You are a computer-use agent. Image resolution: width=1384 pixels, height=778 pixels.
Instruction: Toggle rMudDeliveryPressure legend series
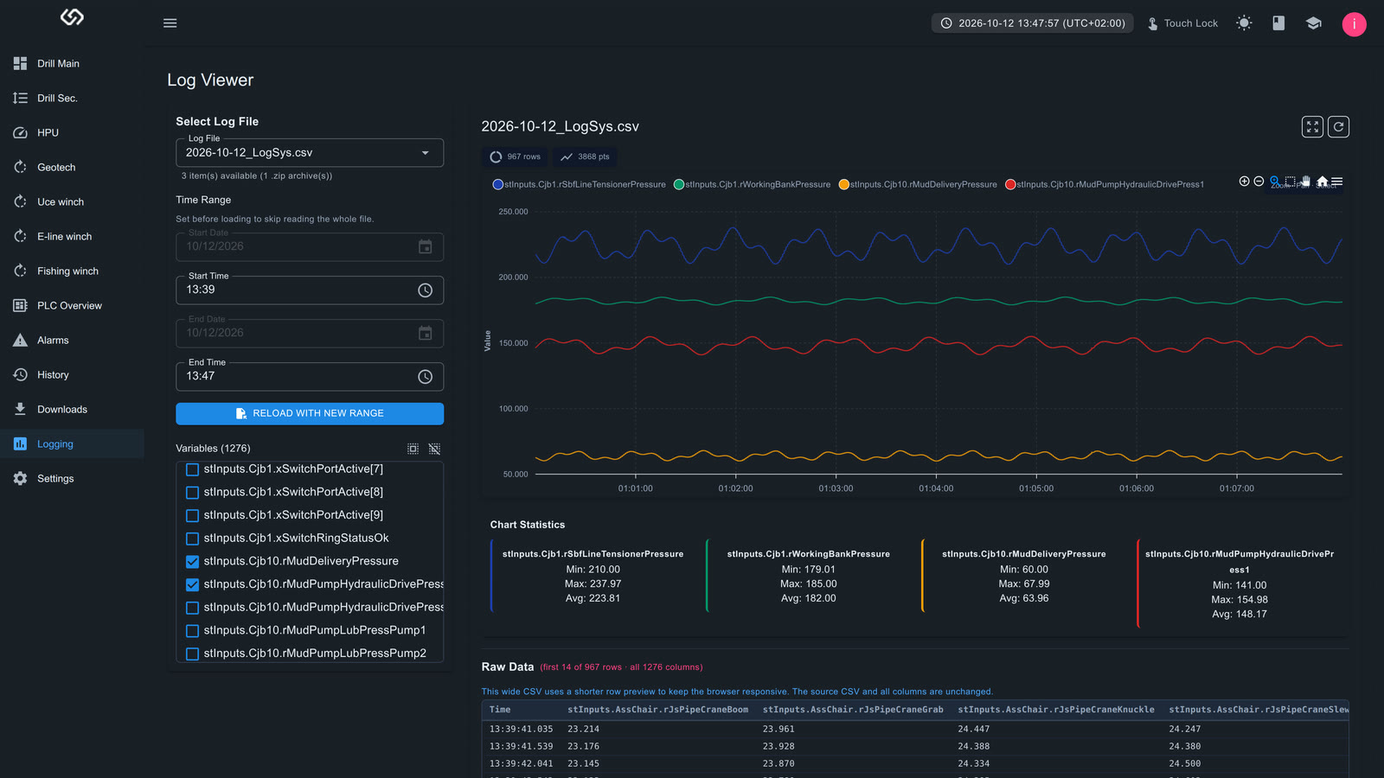click(x=918, y=184)
